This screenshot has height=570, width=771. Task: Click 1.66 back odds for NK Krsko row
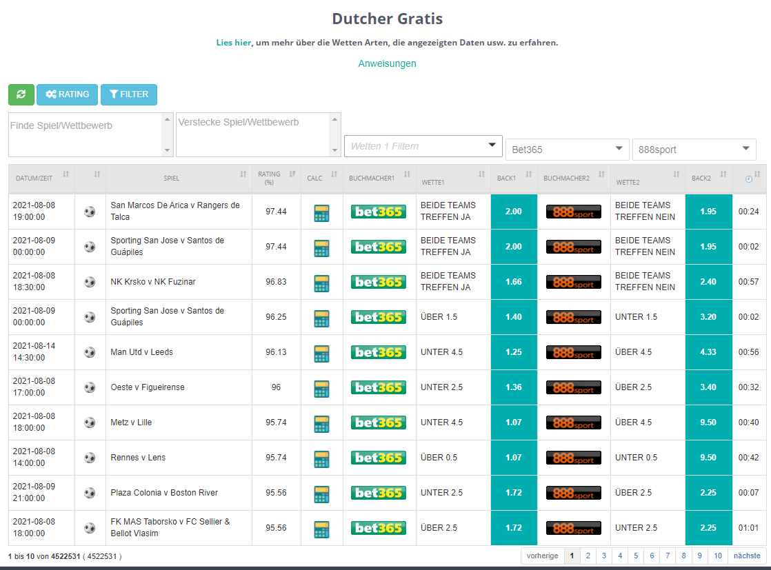[514, 282]
